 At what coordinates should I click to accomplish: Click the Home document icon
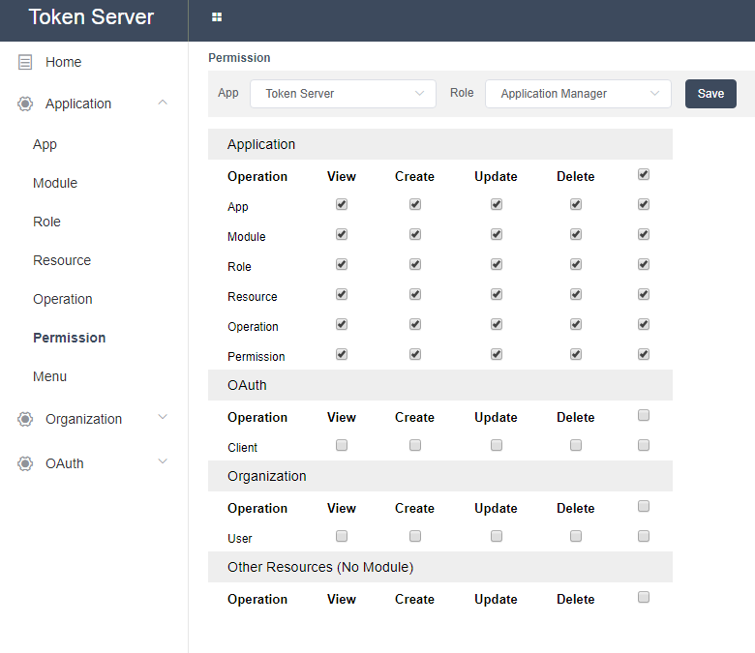coord(25,62)
